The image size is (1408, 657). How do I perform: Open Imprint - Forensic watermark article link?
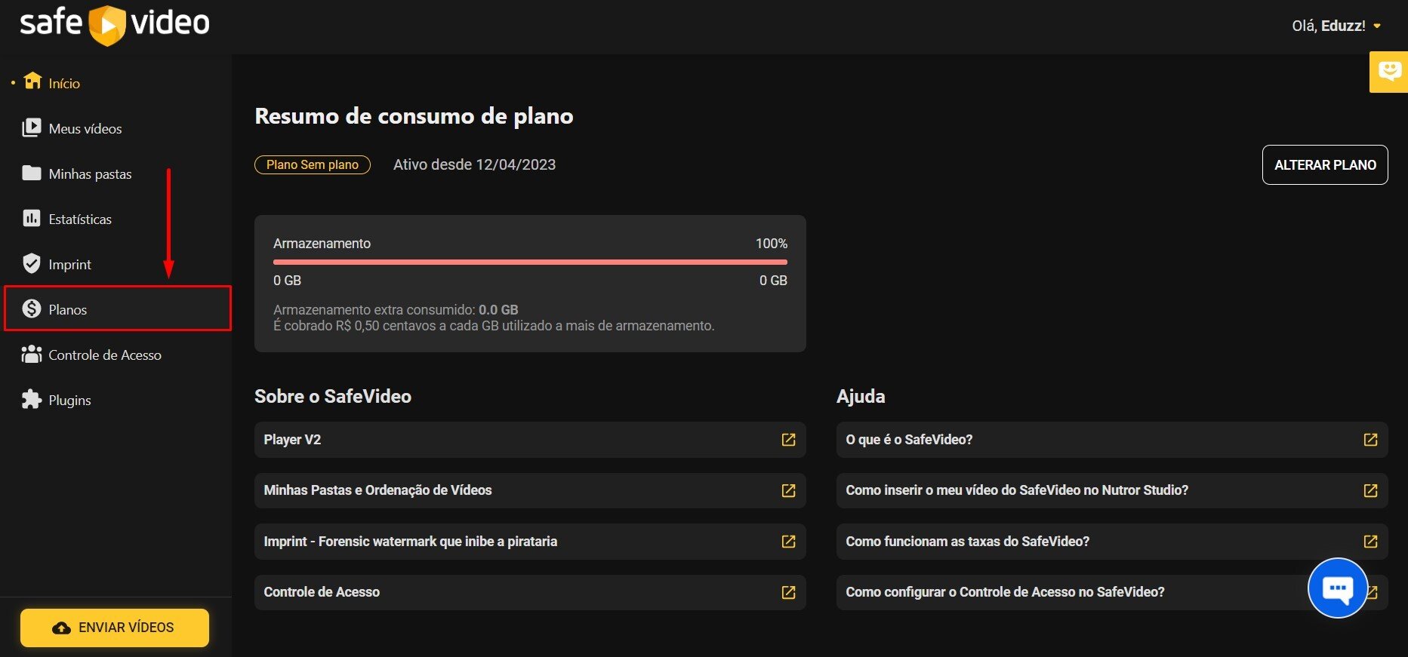point(410,542)
